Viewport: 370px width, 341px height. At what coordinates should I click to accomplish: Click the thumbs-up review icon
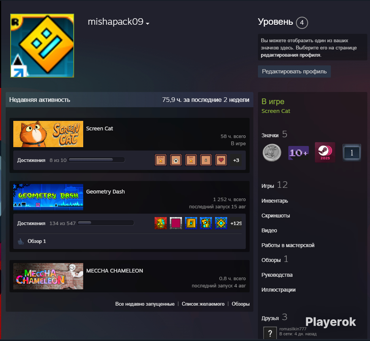(21, 241)
